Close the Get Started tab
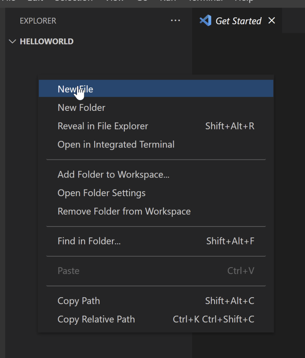Image resolution: width=305 pixels, height=358 pixels. point(271,21)
